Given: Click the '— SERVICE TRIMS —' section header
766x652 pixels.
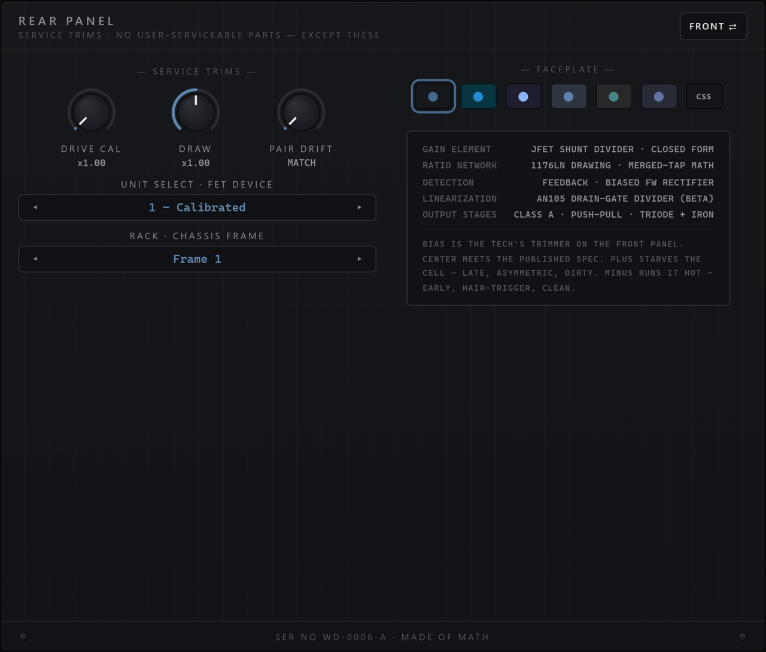Looking at the screenshot, I should pos(196,72).
